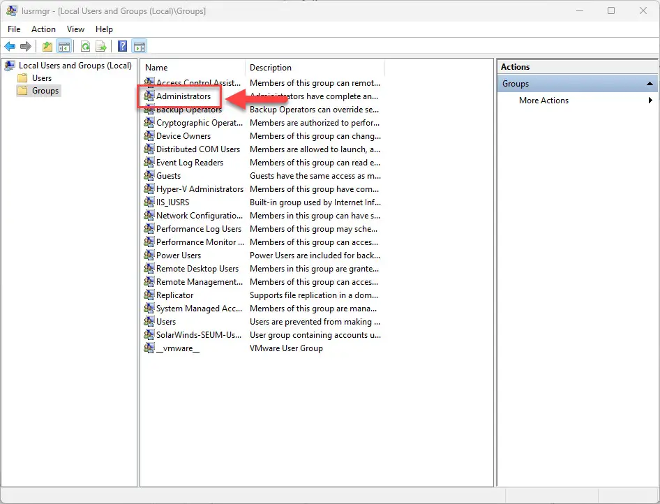Open More Actions in Actions pane
This screenshot has width=660, height=504.
(x=543, y=101)
